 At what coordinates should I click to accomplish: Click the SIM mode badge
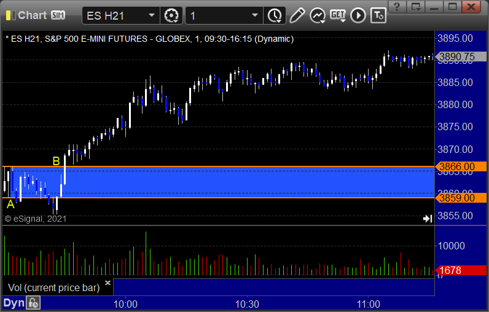pos(58,15)
